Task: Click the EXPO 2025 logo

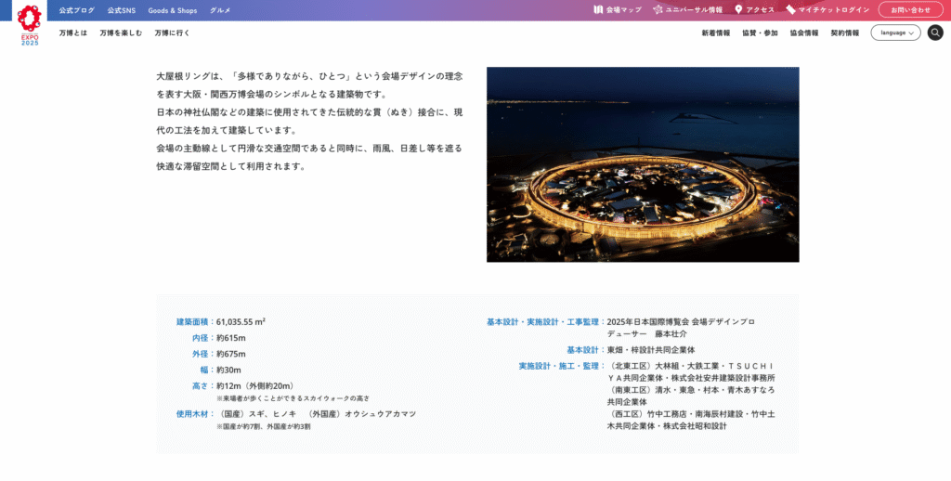Action: pos(30,24)
